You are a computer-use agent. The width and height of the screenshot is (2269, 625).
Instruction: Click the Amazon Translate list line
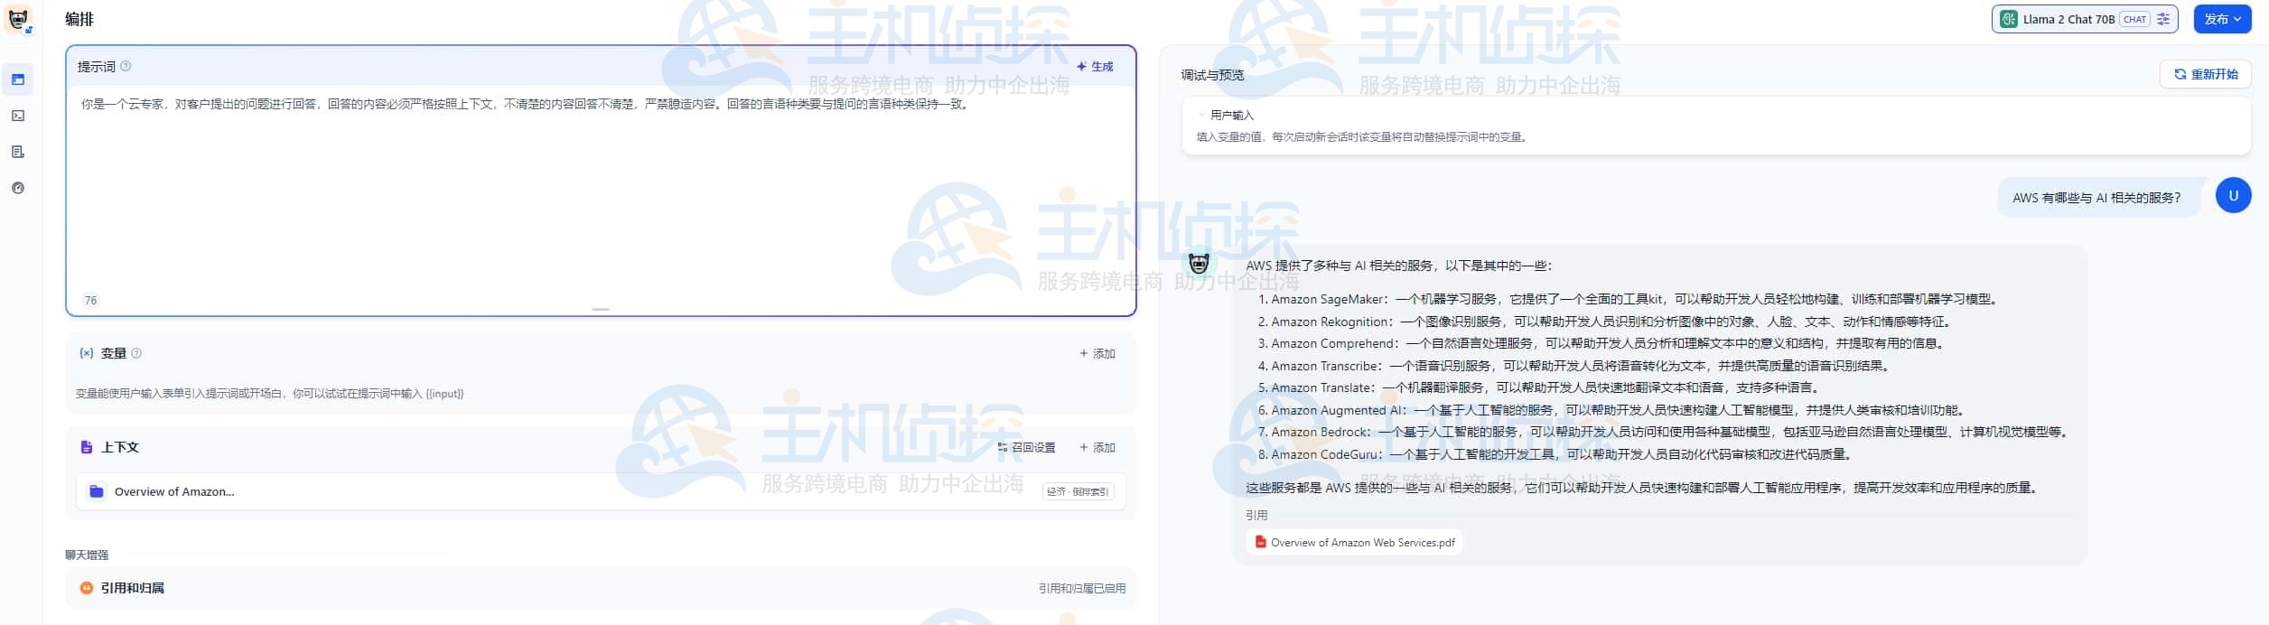point(1539,387)
